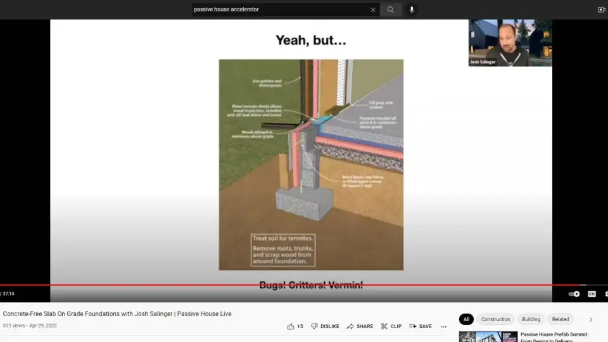
Task: Start voice search with microphone
Action: (x=412, y=9)
